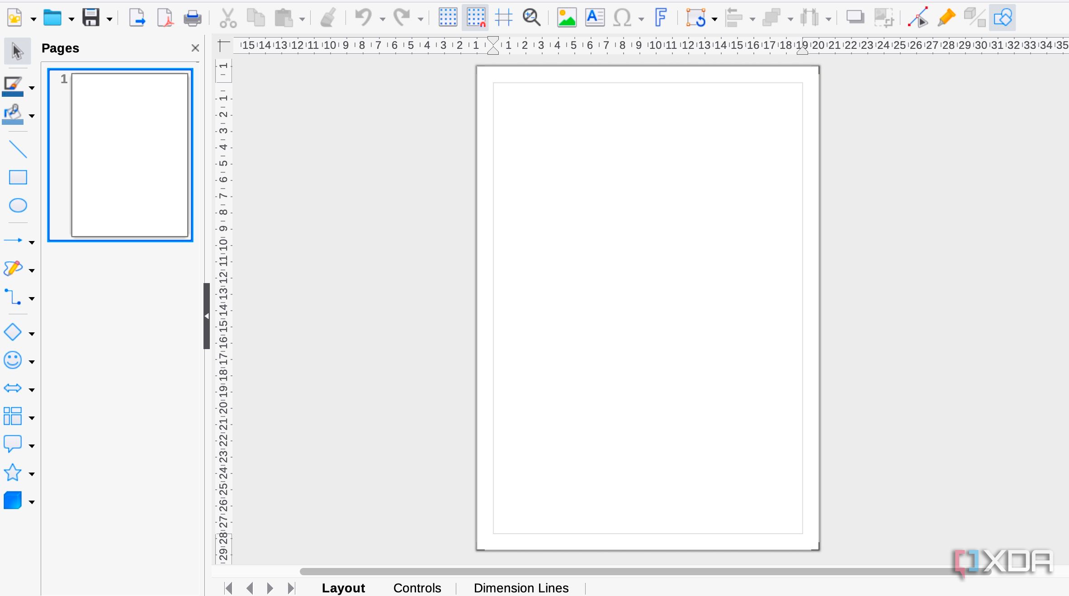Insert a special character (Omega icon)
The width and height of the screenshot is (1069, 596).
click(622, 18)
